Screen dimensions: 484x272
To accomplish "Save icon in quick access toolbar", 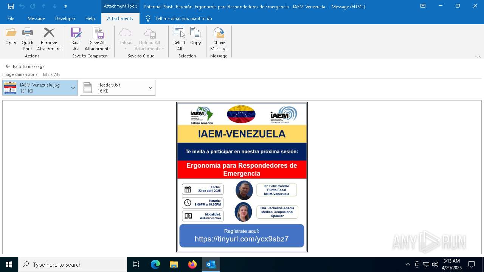I will coord(11,6).
